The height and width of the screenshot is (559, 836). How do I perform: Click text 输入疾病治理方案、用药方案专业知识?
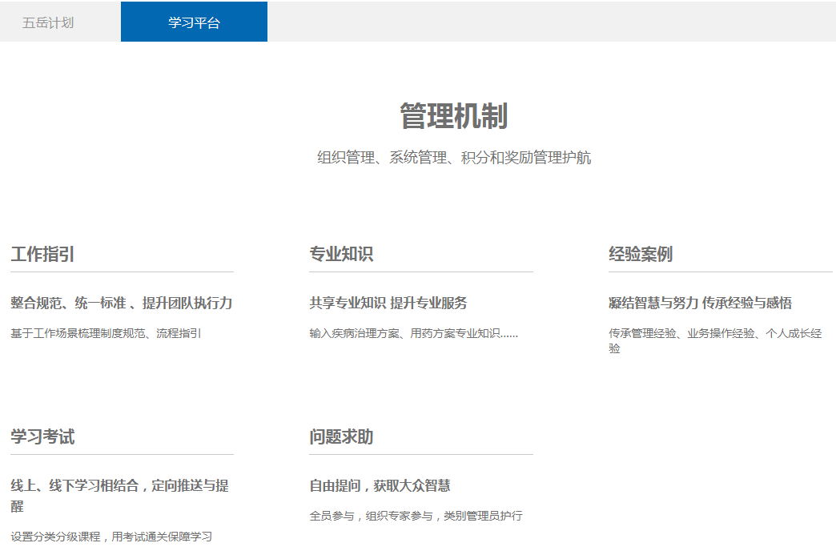coord(404,333)
